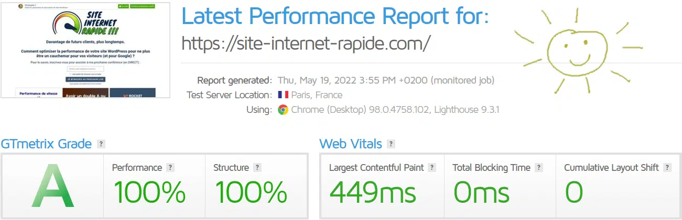Viewport: 682px width, 220px height.
Task: Click the Chrome browser logo icon
Action: click(283, 110)
